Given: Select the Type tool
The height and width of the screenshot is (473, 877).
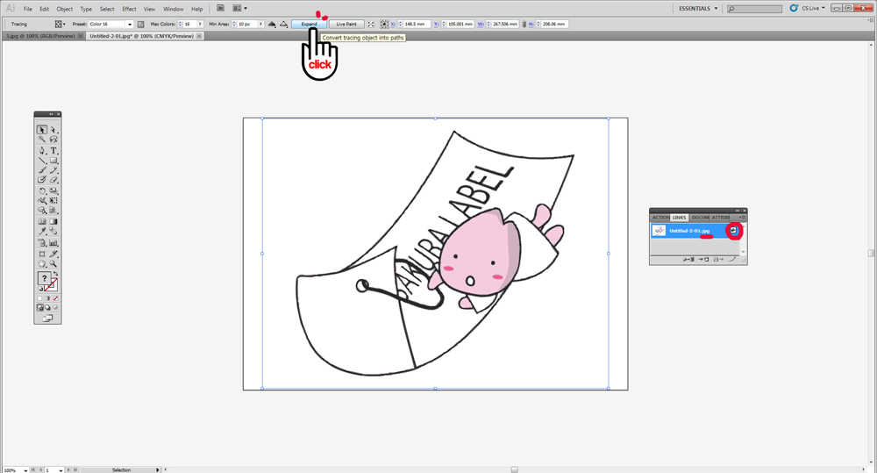Looking at the screenshot, I should click(x=53, y=151).
